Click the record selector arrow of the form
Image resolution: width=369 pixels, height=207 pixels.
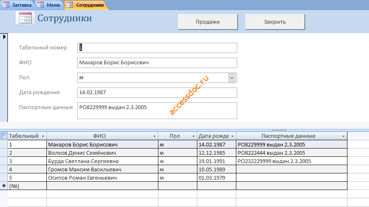[4, 37]
